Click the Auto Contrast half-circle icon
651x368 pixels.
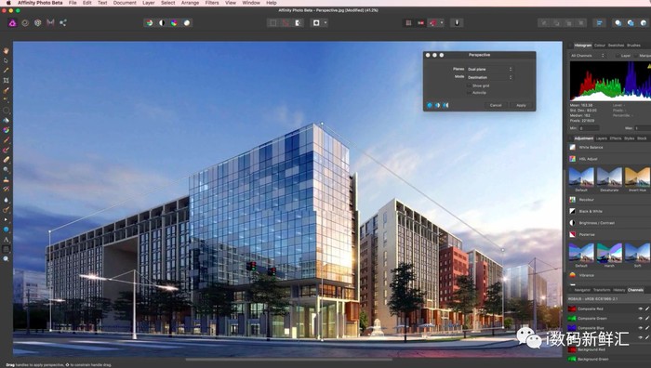[162, 23]
